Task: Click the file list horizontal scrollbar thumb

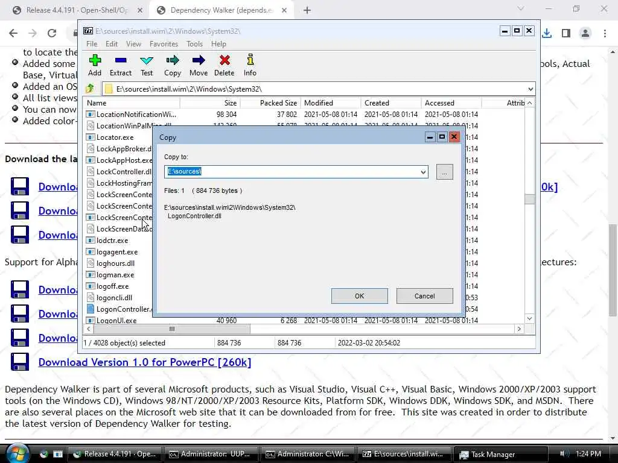Action: click(171, 329)
